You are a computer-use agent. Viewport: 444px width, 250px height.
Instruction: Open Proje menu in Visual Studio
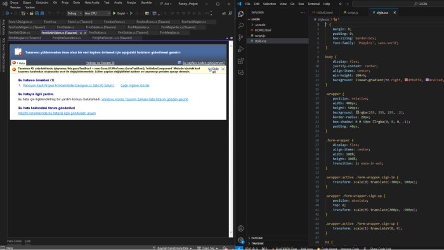coord(65,3)
